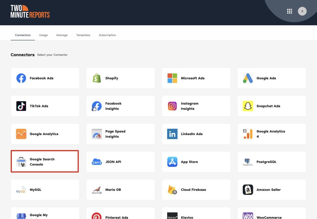The height and width of the screenshot is (219, 317).
Task: Click the "Pinterest Ads" label text
Action: click(117, 217)
